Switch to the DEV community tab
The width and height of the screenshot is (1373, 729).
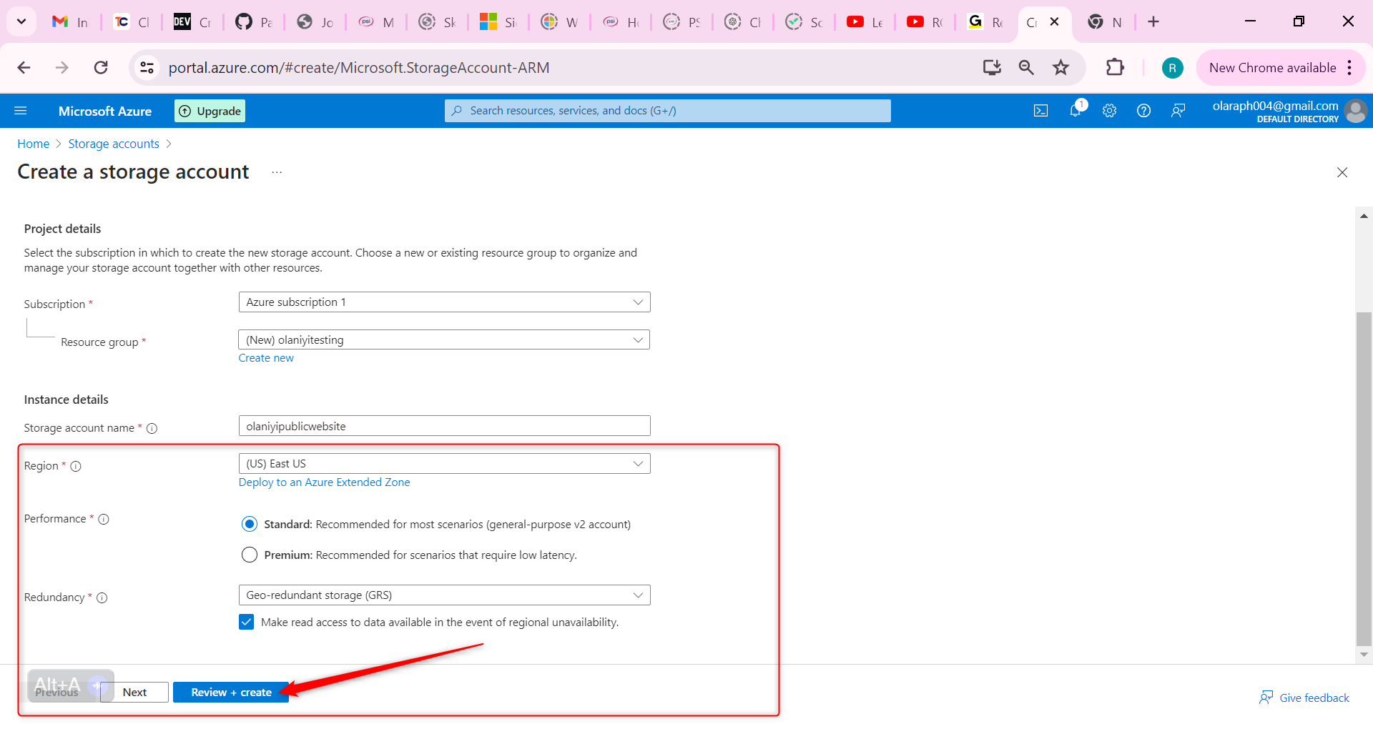coord(192,22)
